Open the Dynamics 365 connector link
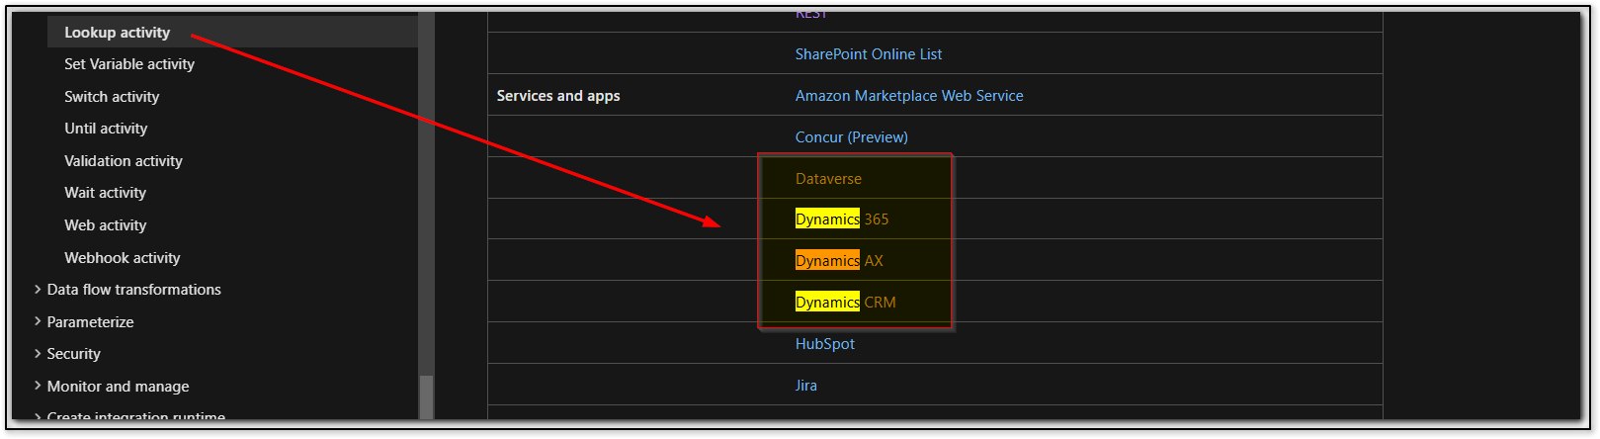 842,219
